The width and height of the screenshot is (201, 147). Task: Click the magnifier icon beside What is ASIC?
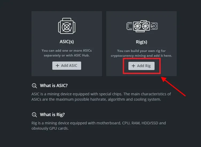(34, 85)
